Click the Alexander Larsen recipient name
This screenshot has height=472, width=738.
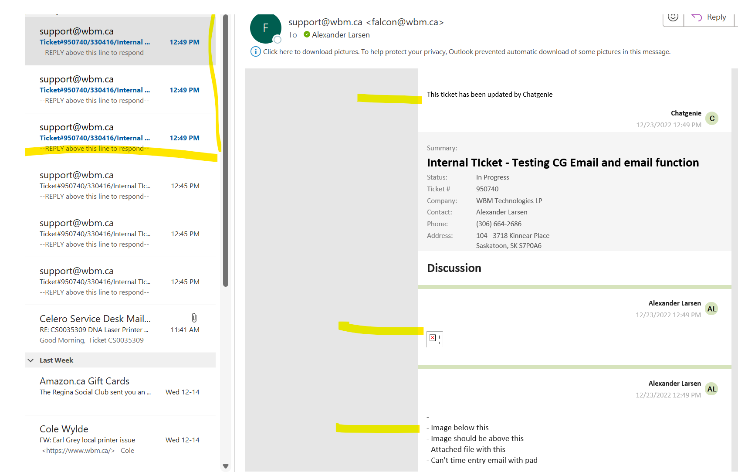[x=341, y=35]
